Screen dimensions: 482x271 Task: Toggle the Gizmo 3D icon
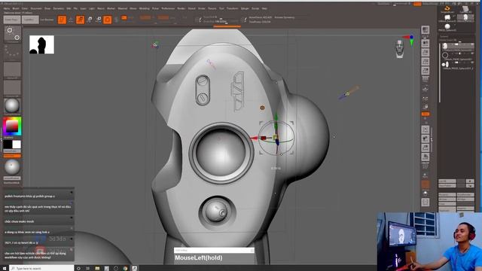coord(107,20)
